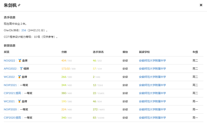
Task: Open the APIO2022 contest link
Action: tap(10, 69)
